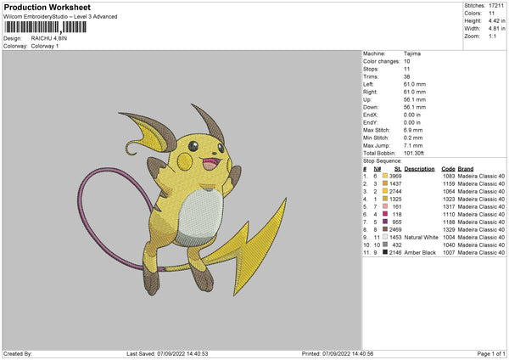
Task: Click the Colorway 1 value
Action: pos(45,46)
